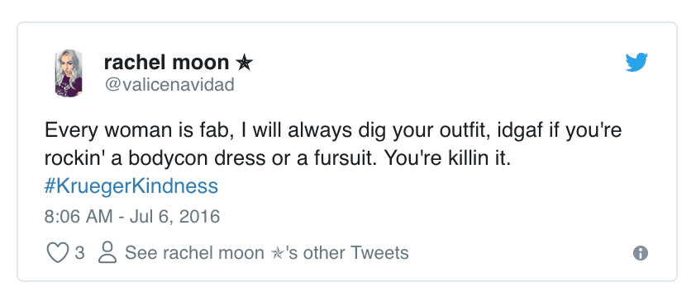
Task: Open rachel moon's profile avatar
Action: click(x=69, y=73)
